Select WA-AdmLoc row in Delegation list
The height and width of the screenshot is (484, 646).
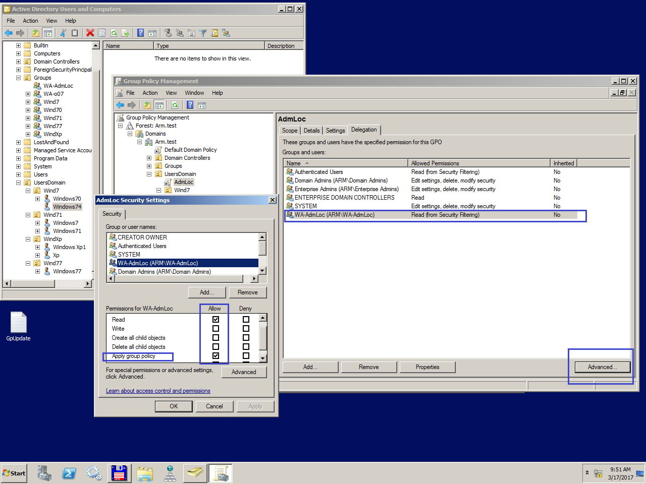(430, 215)
